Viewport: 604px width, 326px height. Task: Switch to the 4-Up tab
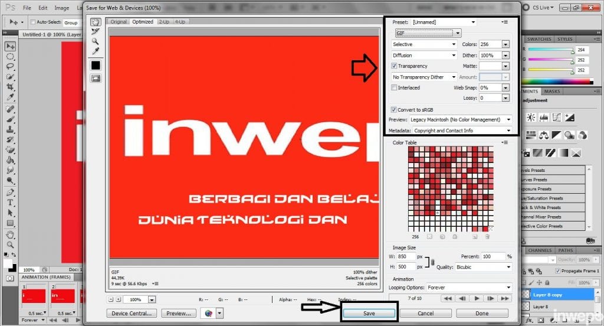[x=180, y=22]
